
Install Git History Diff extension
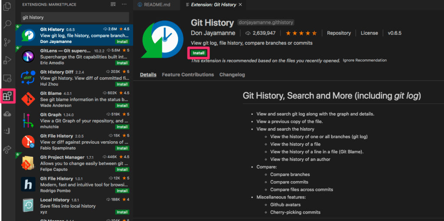[122, 84]
